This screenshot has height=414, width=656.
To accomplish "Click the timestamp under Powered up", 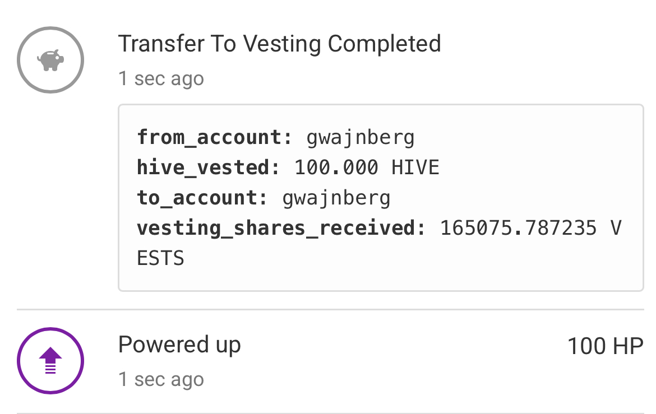I will tap(161, 380).
